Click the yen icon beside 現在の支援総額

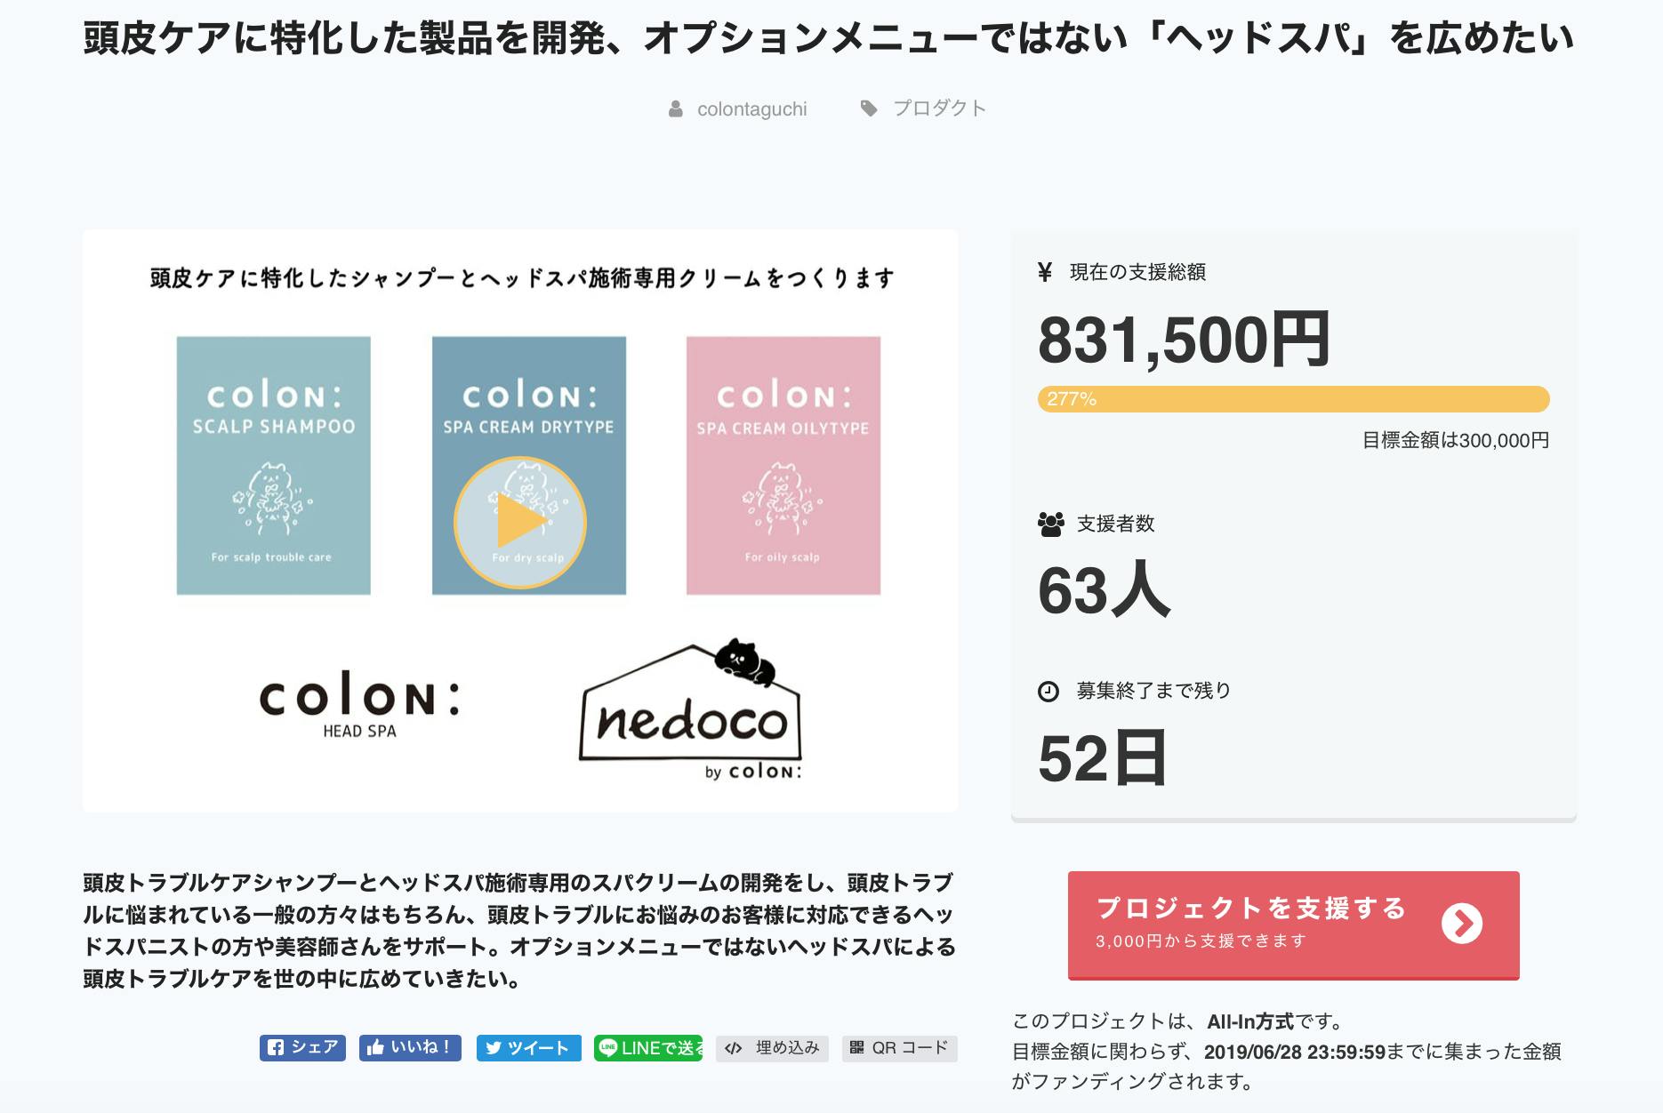tap(1045, 272)
